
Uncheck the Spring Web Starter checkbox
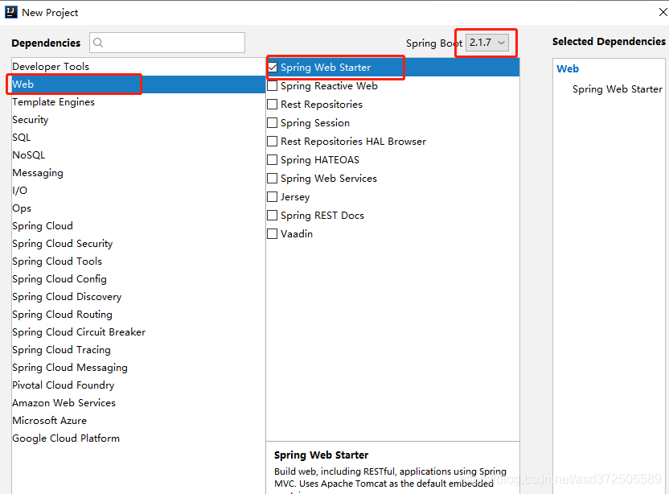pyautogui.click(x=273, y=67)
